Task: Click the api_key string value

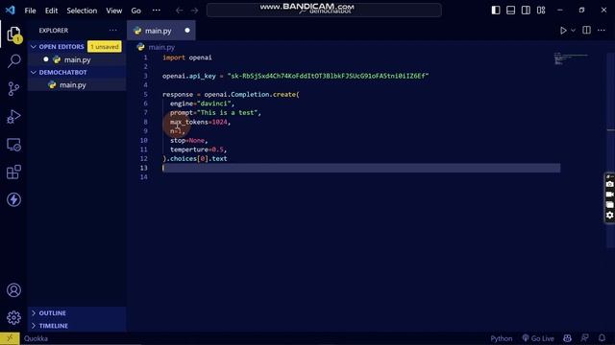Action: point(328,76)
